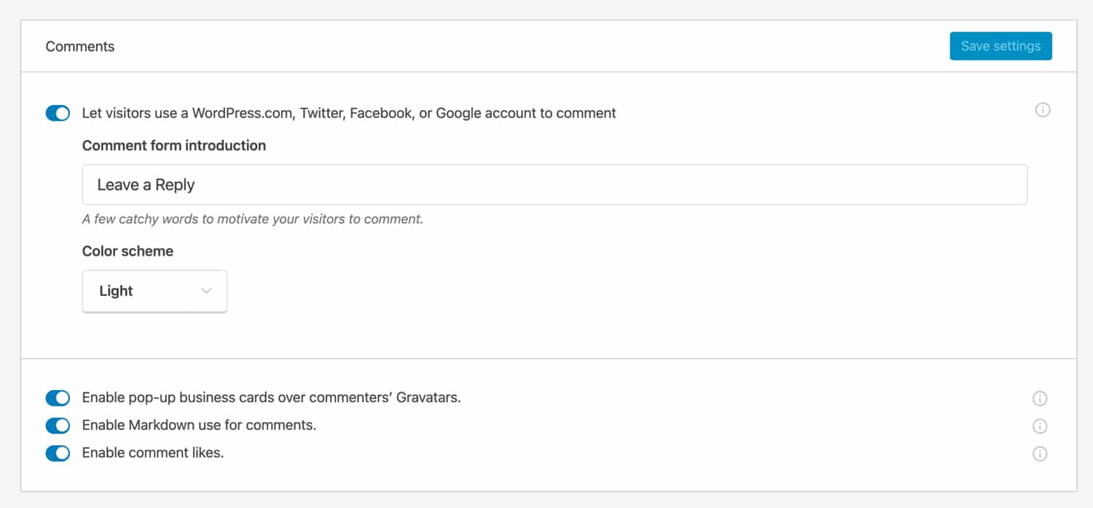Click the info icon next to Gravatar hover cards
The image size is (1093, 508).
(x=1040, y=398)
